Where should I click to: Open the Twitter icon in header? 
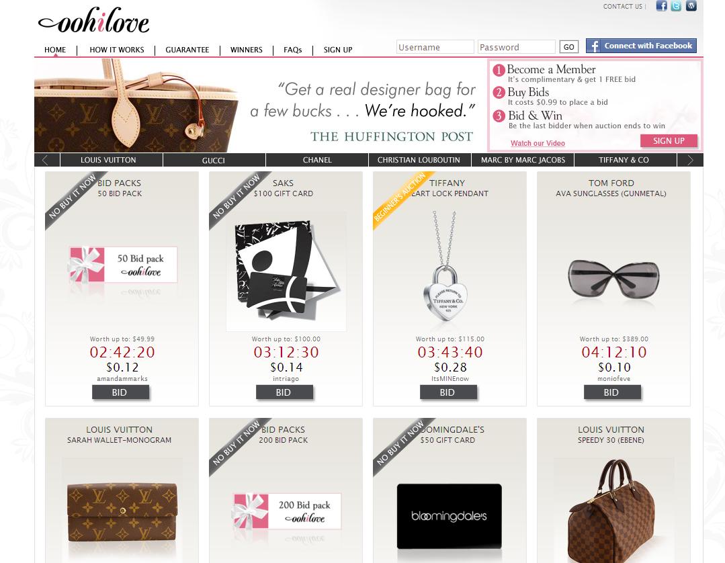coord(676,6)
